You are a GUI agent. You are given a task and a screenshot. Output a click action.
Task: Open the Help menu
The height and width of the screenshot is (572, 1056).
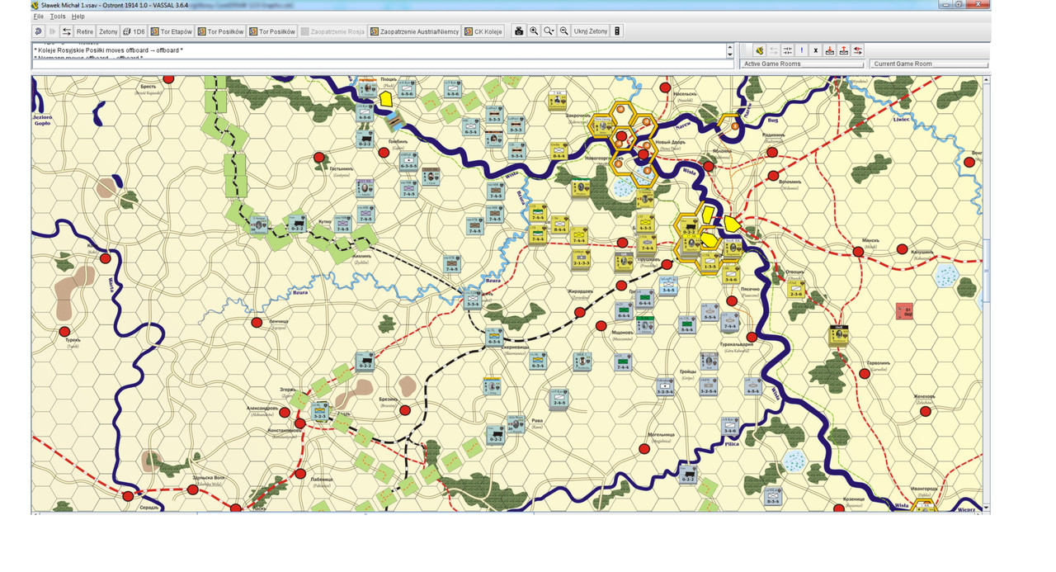pyautogui.click(x=78, y=17)
